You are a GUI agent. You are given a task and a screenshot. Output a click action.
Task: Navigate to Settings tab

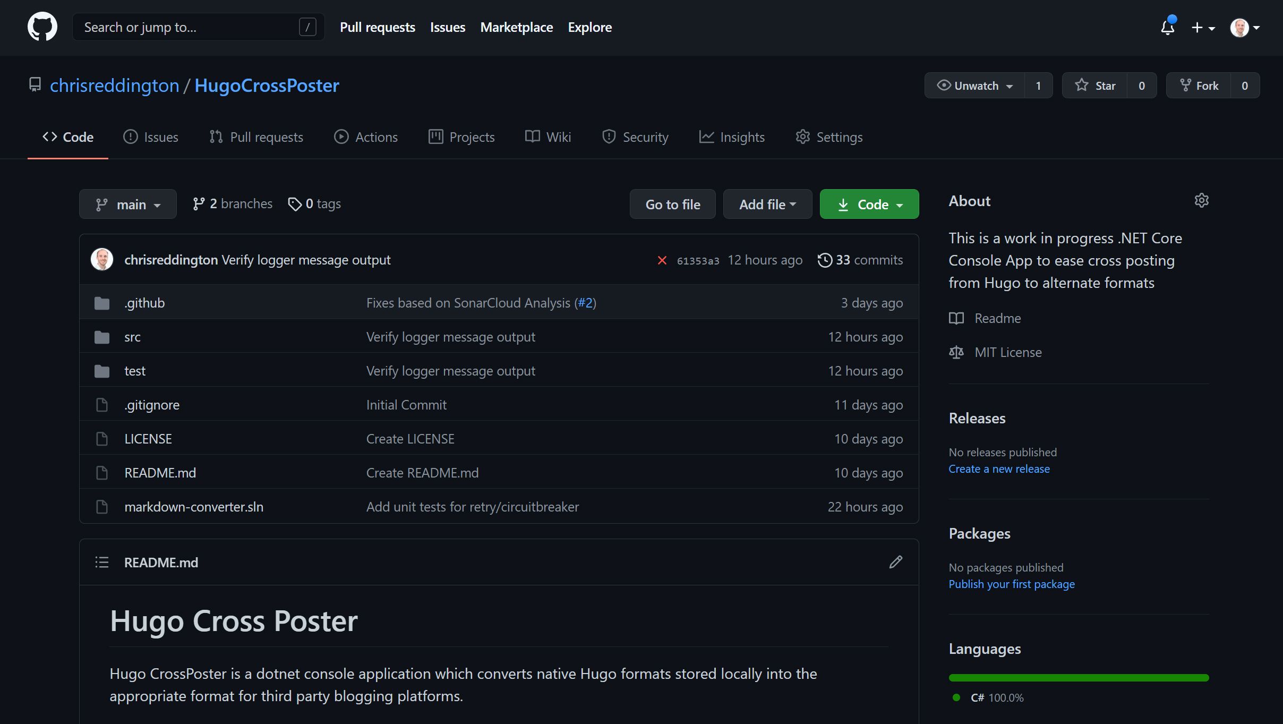pyautogui.click(x=828, y=138)
